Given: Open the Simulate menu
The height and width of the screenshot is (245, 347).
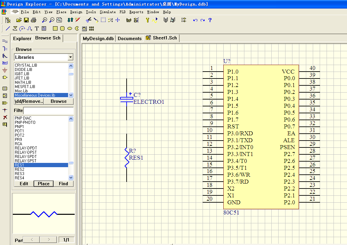Looking at the screenshot, I should coord(108,12).
